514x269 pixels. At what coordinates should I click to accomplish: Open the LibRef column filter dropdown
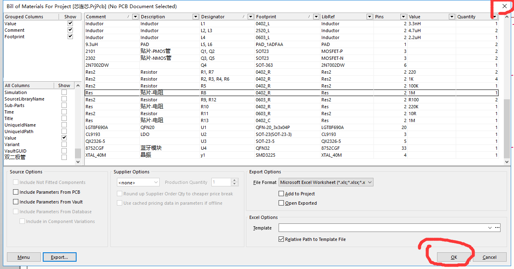click(x=369, y=17)
